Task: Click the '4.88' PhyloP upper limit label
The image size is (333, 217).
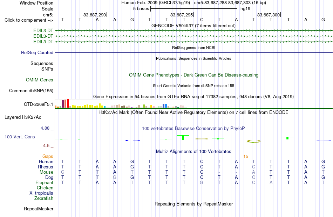Action: coord(45,128)
